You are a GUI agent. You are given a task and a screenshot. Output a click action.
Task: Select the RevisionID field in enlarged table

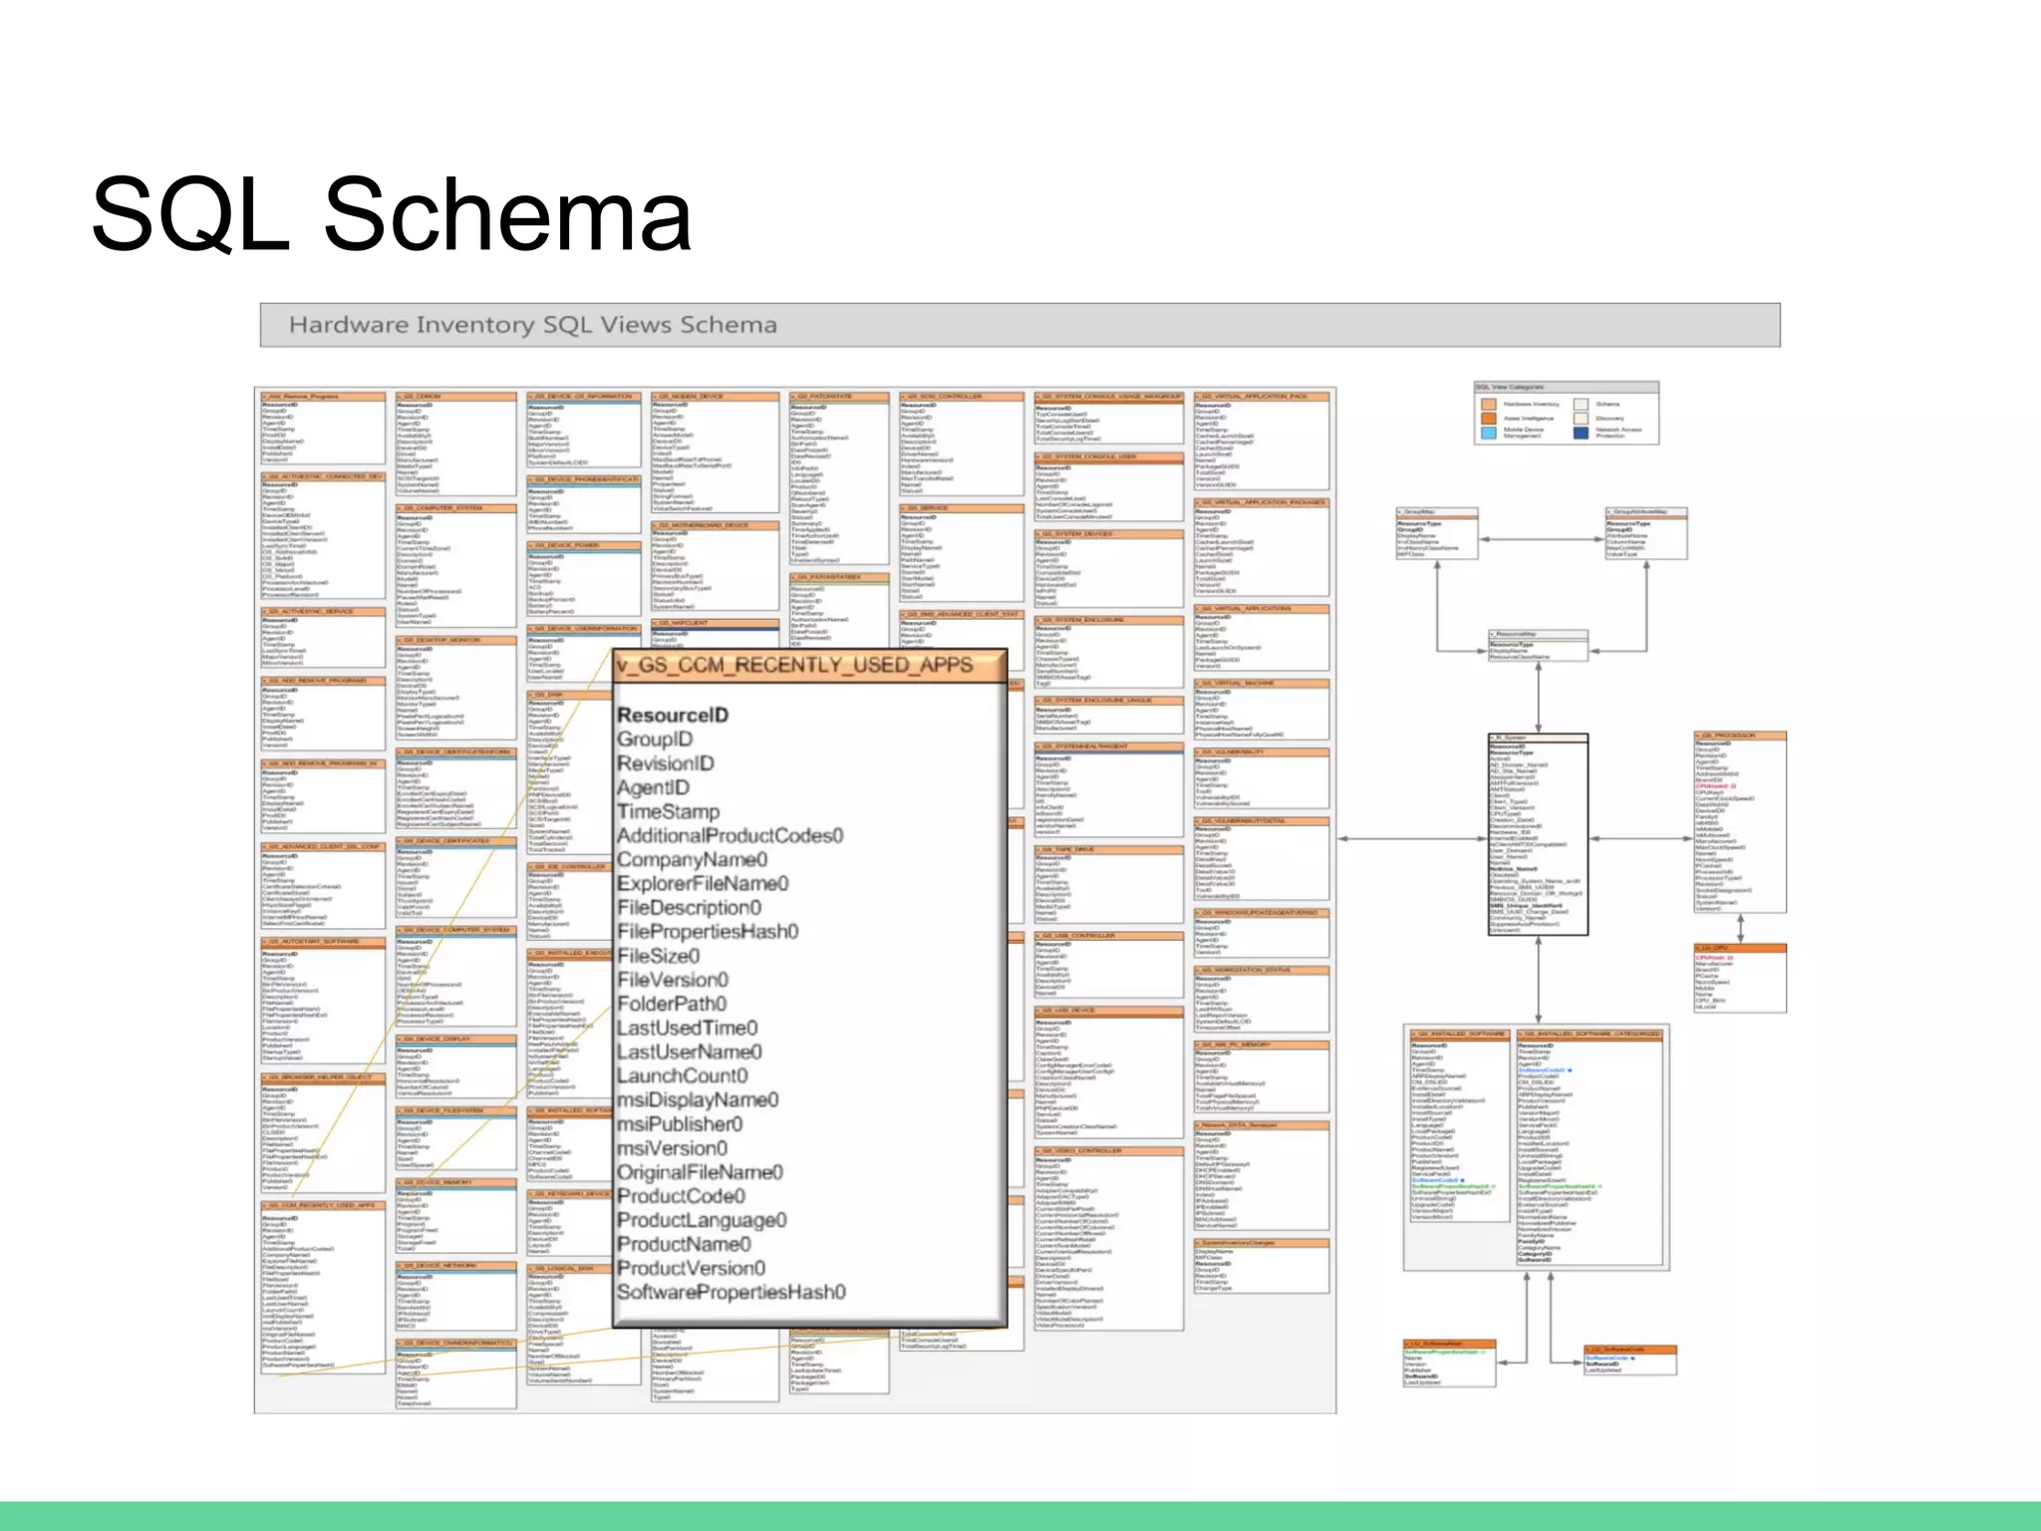tap(666, 764)
